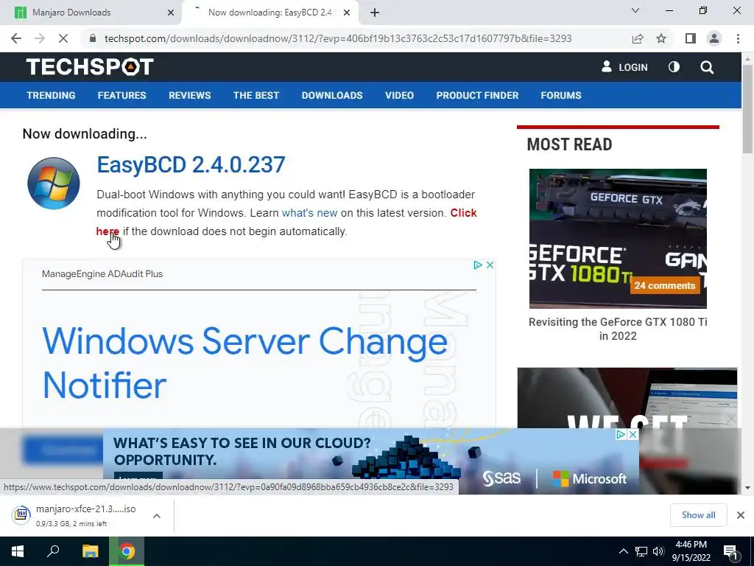Open the ManageEngine ADAudit Plus ad title
Screen dimensions: 754x566
[x=102, y=274]
